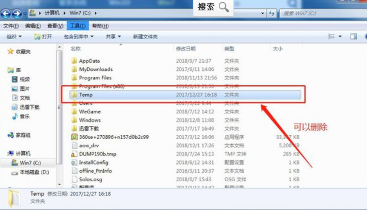Viewport: 367px width, 210px height.
Task: Select the Windows folder icon
Action: [74, 120]
